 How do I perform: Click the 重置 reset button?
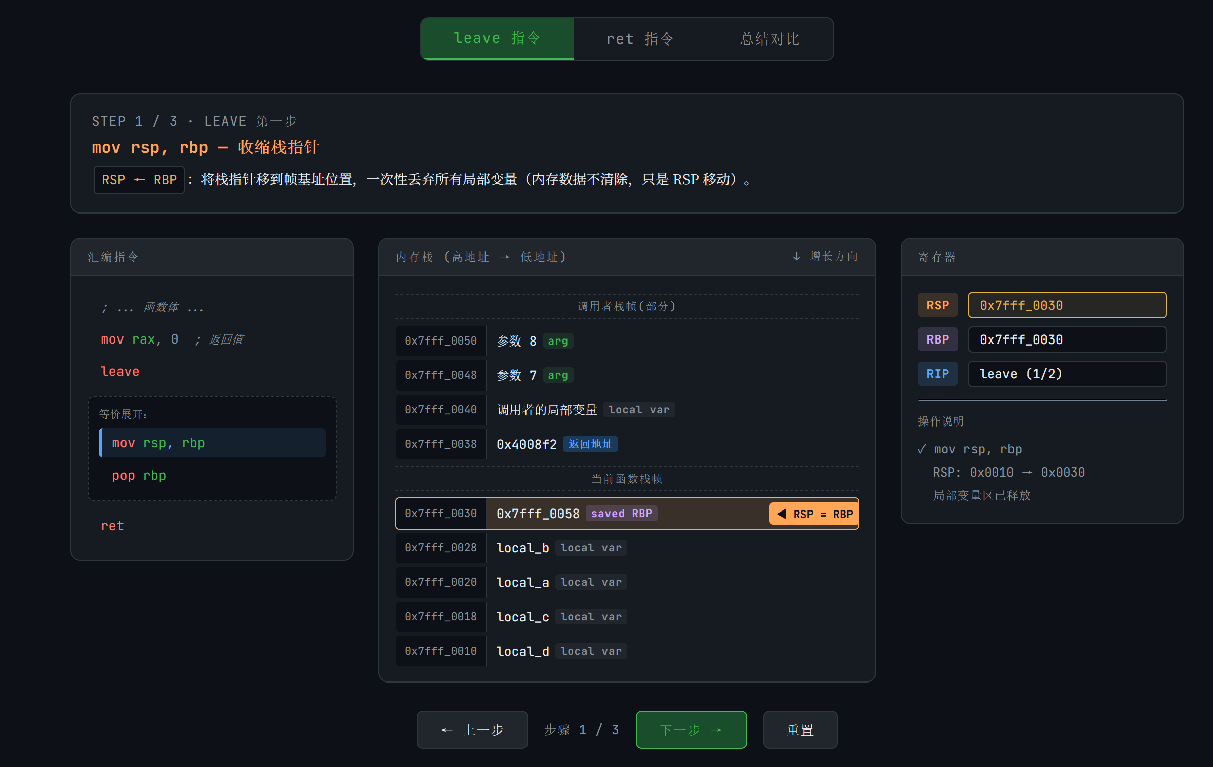tap(800, 730)
